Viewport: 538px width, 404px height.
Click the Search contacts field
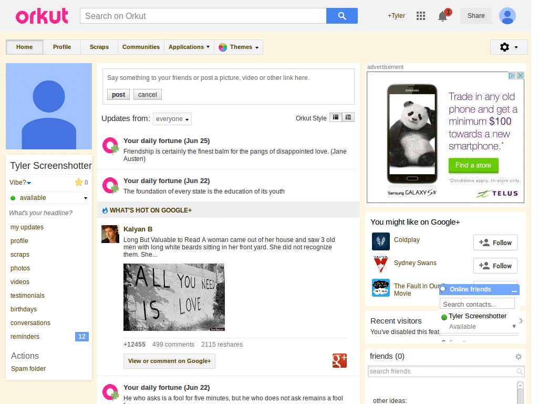click(x=477, y=304)
